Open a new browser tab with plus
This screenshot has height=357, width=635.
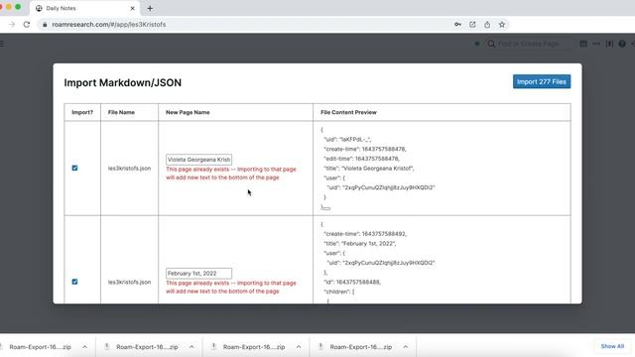click(x=150, y=8)
